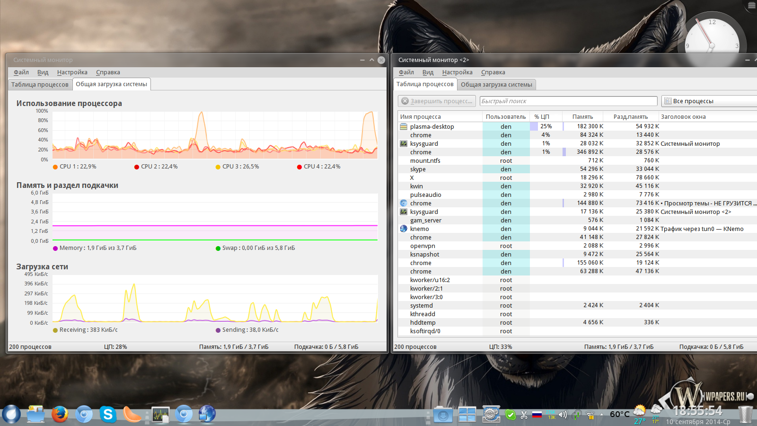Click the globe-with-monitor network task icon
Image resolution: width=757 pixels, height=426 pixels.
click(207, 415)
